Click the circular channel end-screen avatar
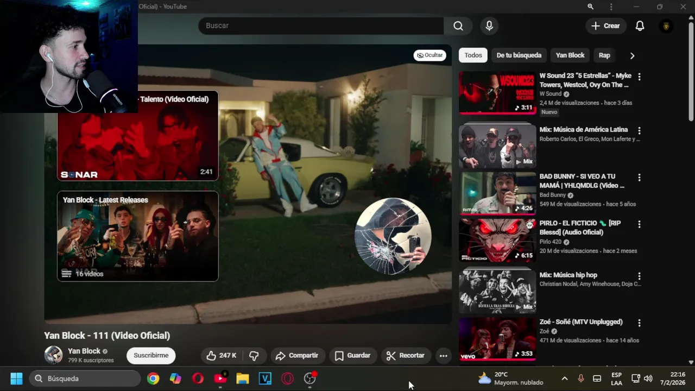The width and height of the screenshot is (695, 391). pos(393,236)
